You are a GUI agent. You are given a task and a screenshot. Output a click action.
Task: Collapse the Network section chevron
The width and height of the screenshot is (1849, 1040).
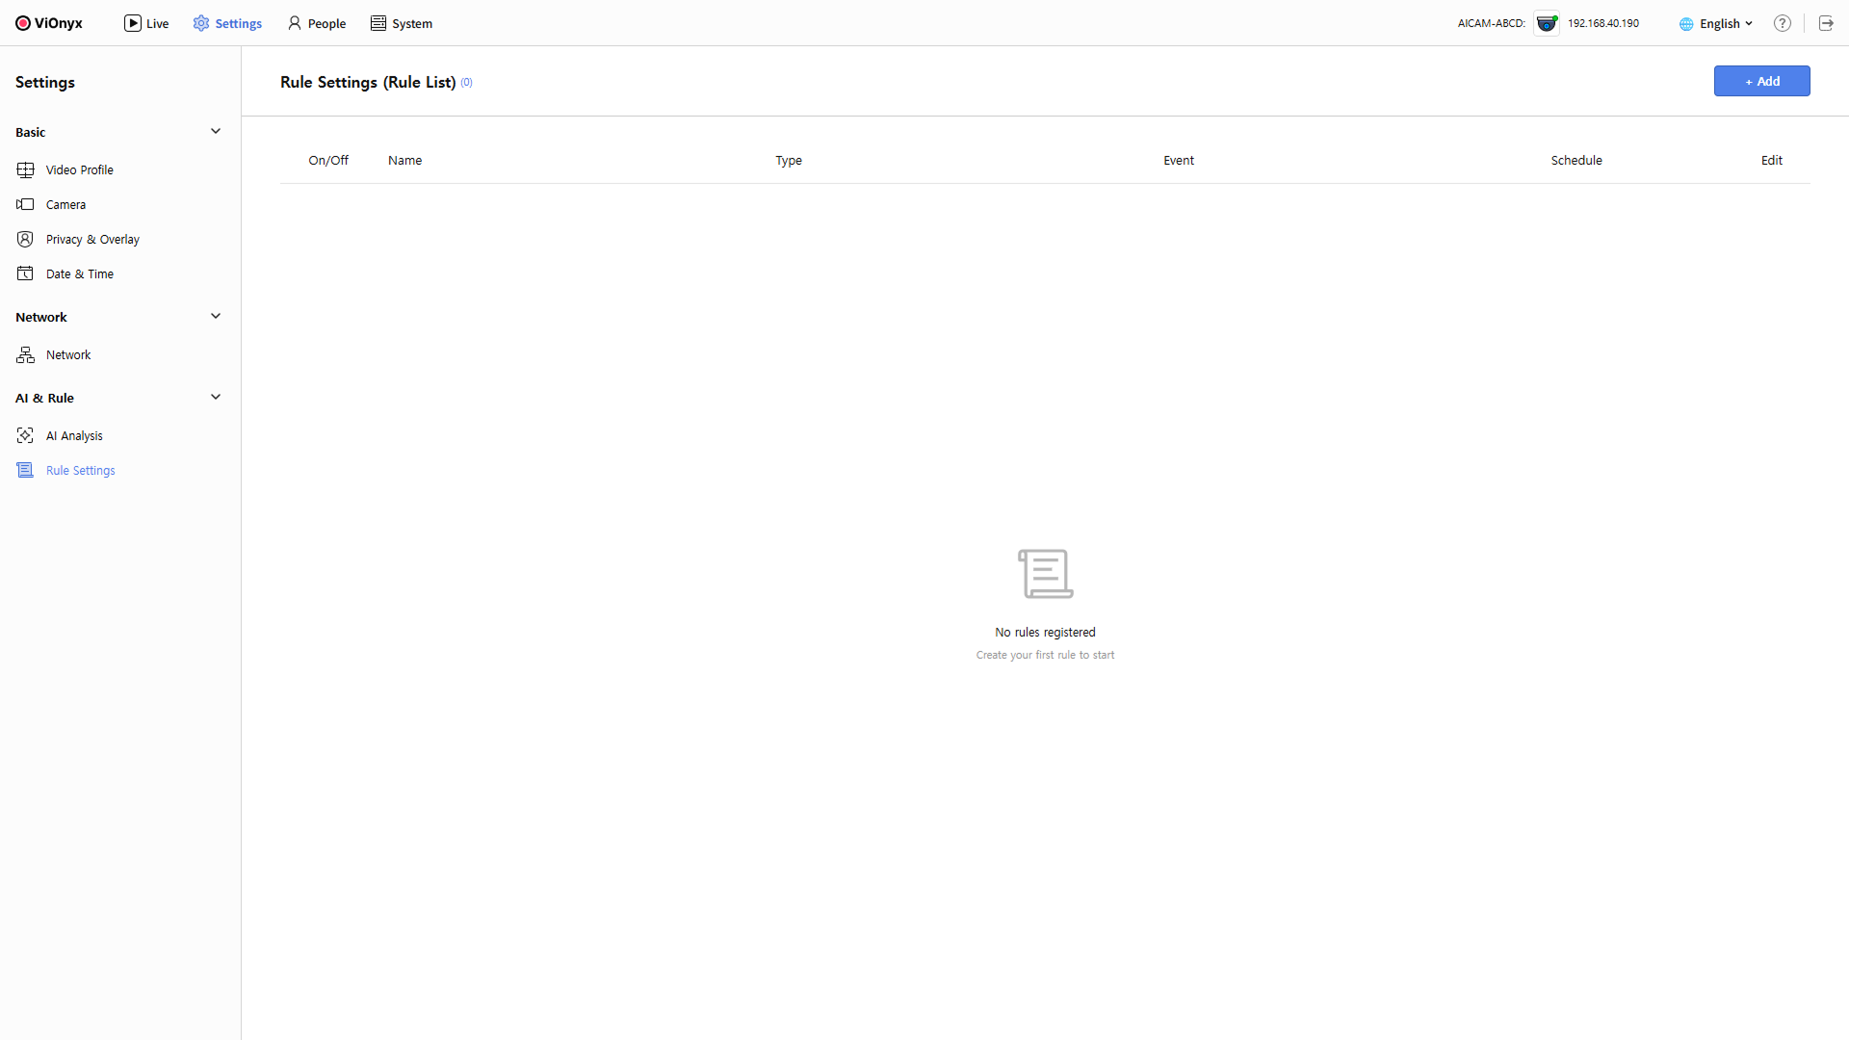[216, 317]
